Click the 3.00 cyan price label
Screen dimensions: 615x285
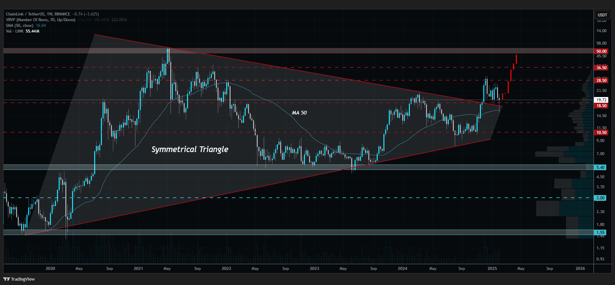coord(600,198)
